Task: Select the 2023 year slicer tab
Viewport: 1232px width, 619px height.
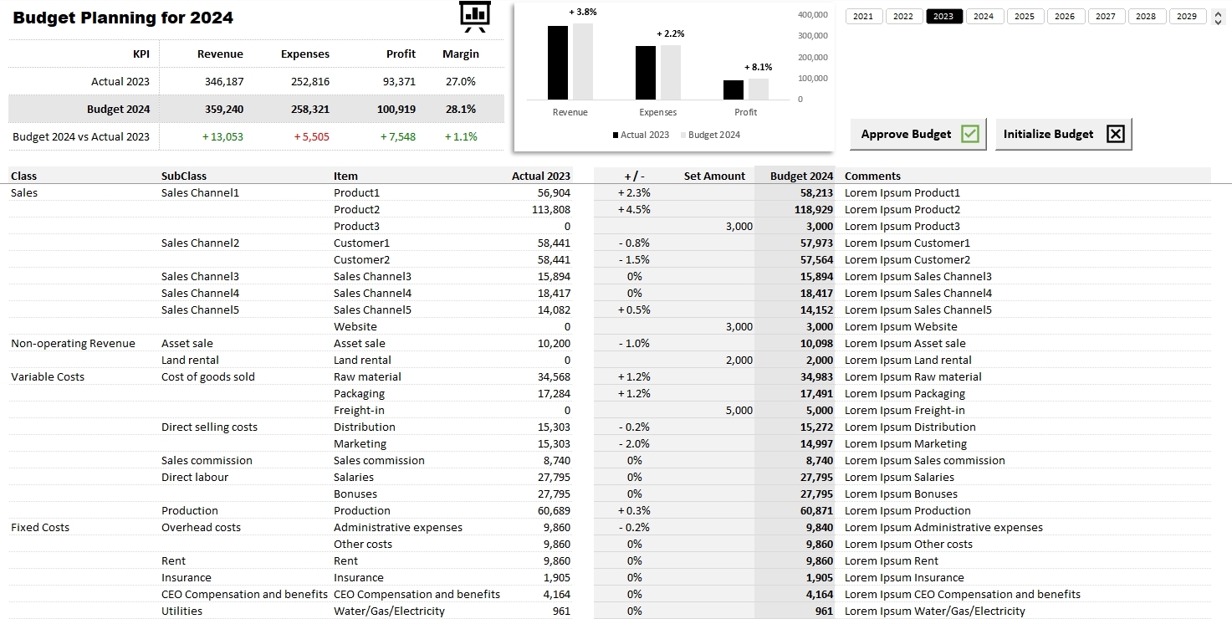Action: pos(944,16)
